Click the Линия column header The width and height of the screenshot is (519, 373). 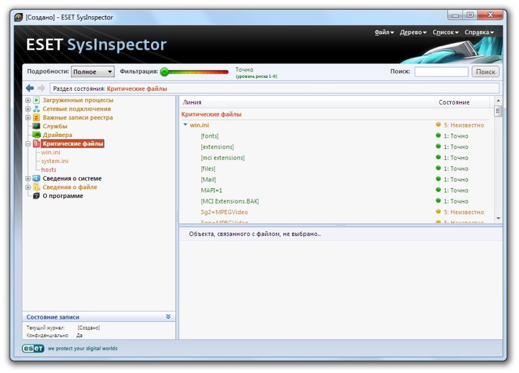(307, 102)
